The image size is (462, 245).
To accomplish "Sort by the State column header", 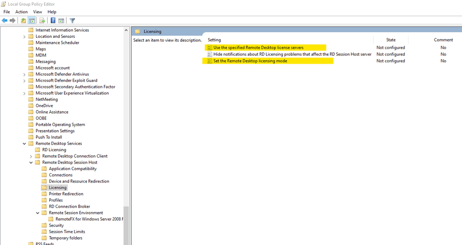I will coord(391,40).
